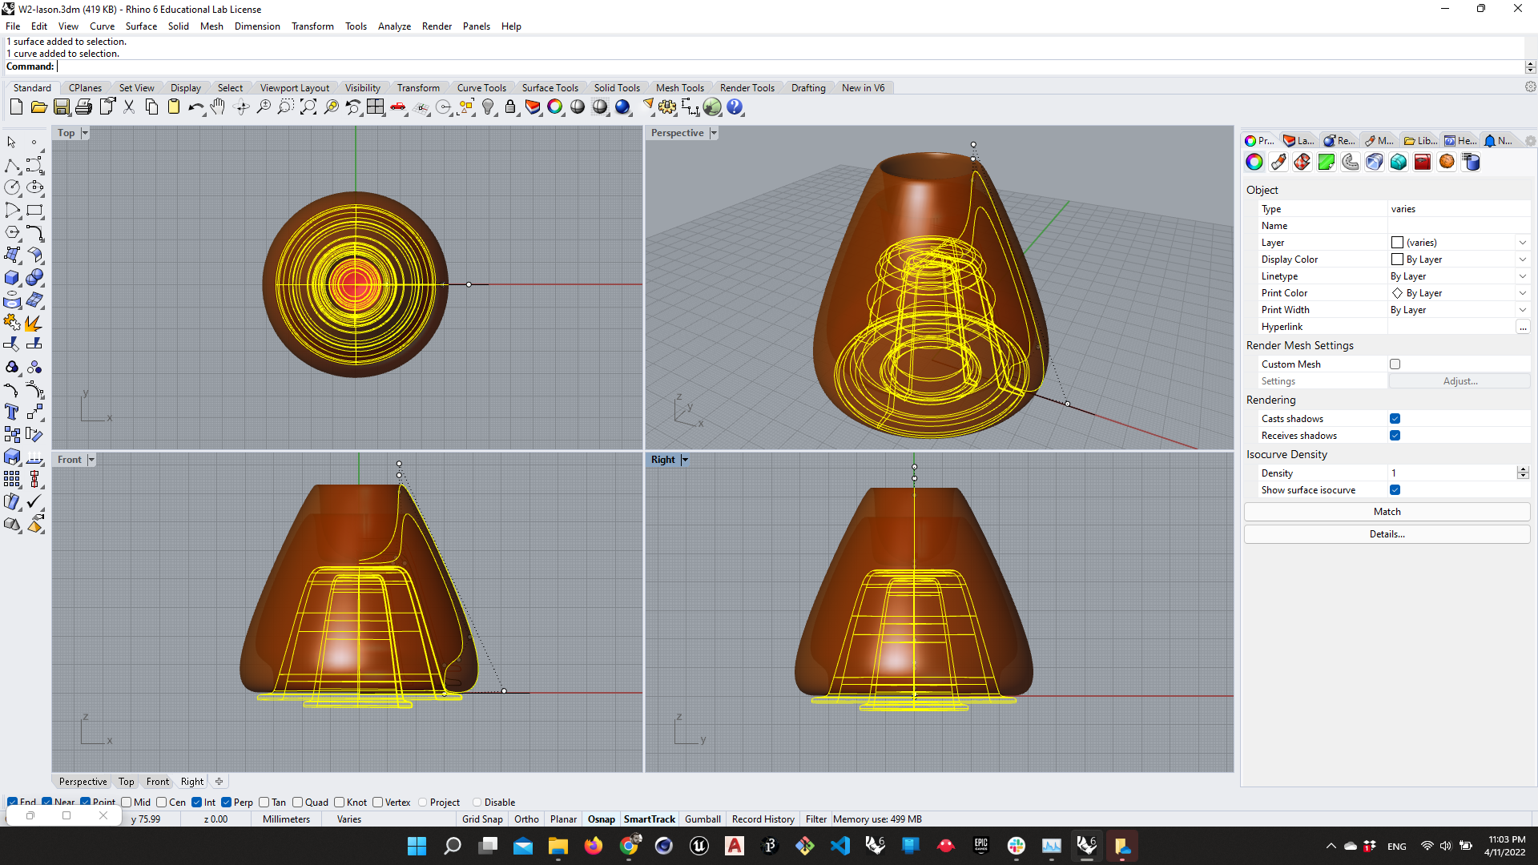Click the array grid tool in sidebar
This screenshot has width=1538, height=865.
(12, 479)
